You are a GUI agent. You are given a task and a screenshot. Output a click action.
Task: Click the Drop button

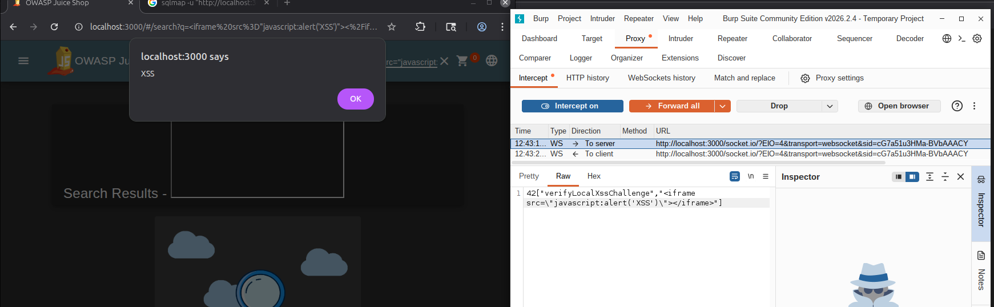[x=779, y=106]
